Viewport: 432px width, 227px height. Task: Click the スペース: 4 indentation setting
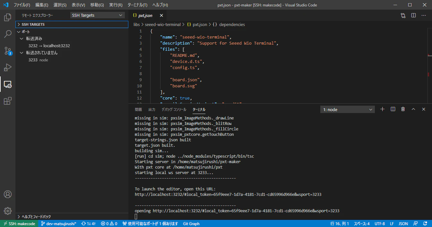click(x=362, y=223)
